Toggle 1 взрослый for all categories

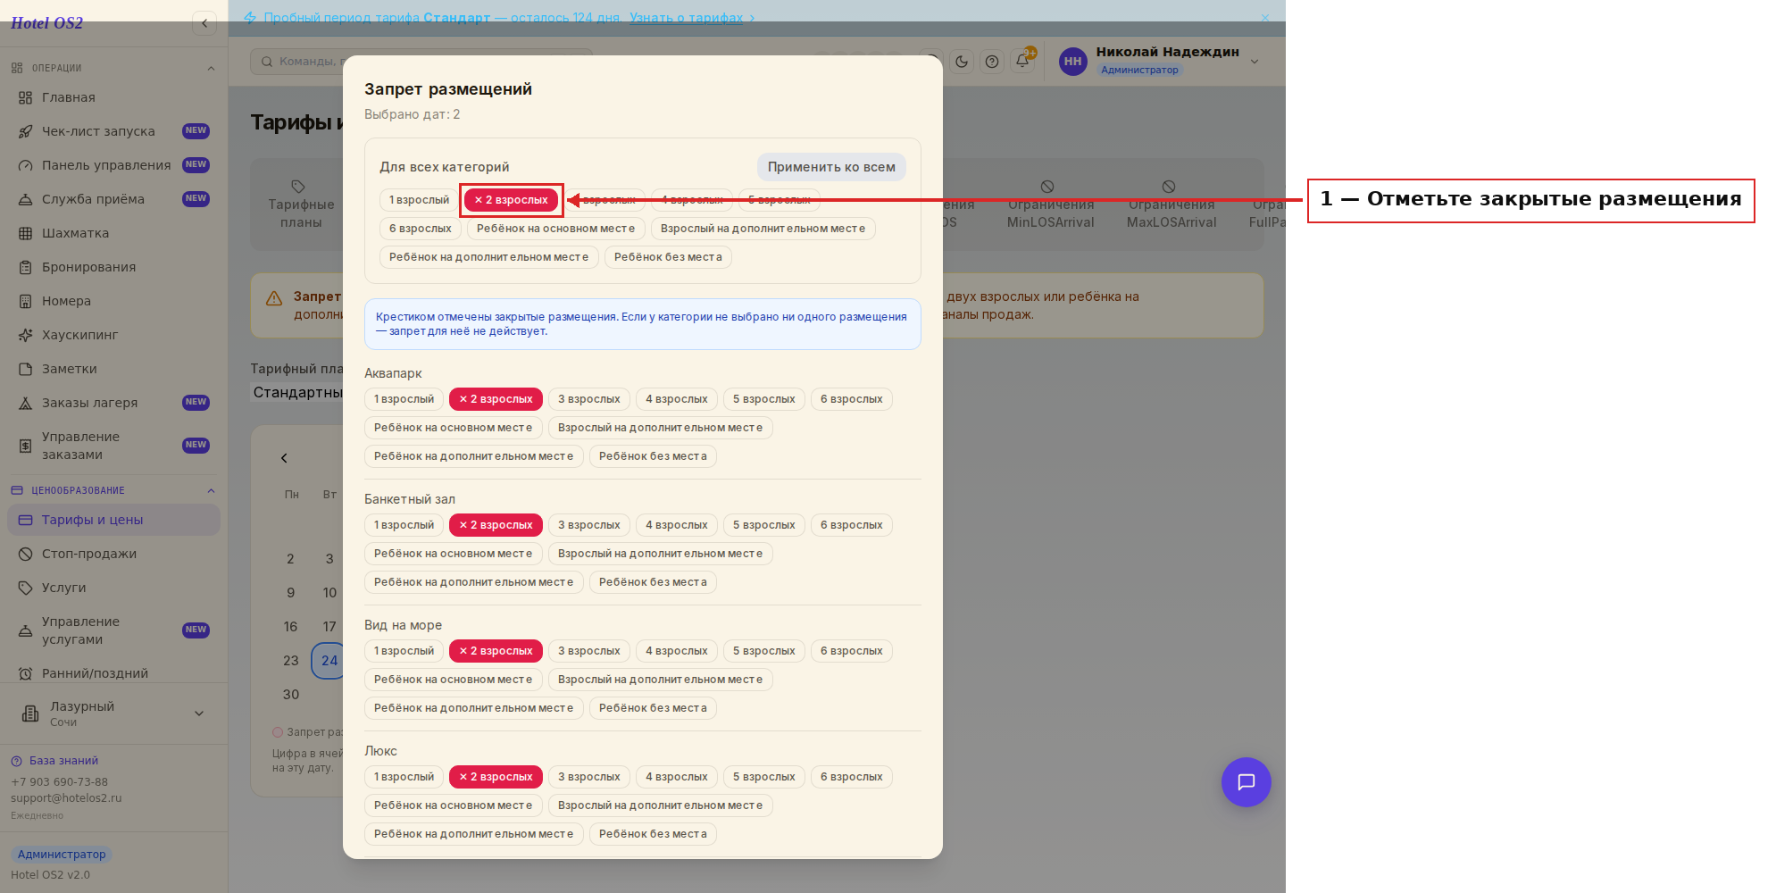(419, 200)
